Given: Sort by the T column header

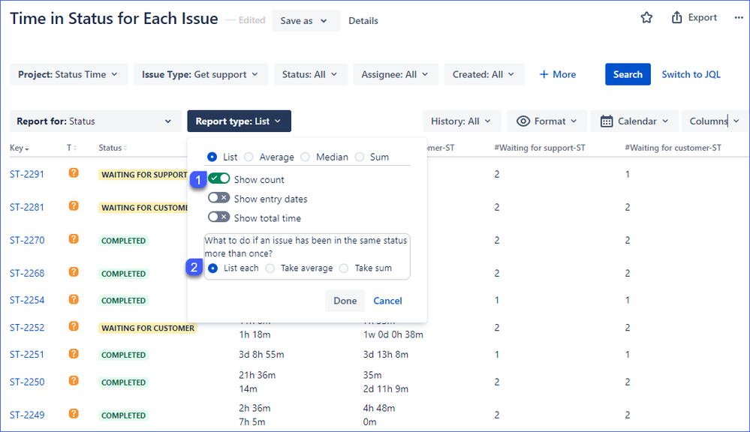Looking at the screenshot, I should click(72, 148).
